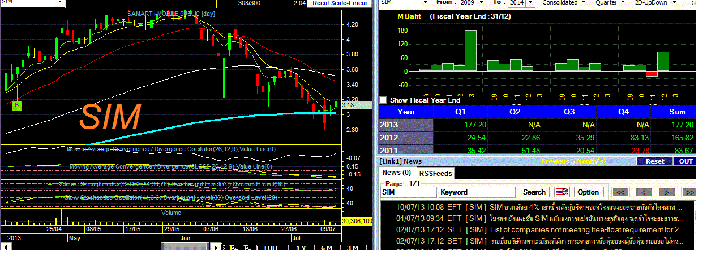Image resolution: width=707 pixels, height=256 pixels.
Task: Click the 2012 Q1 value 24.54
Action: pyautogui.click(x=475, y=138)
